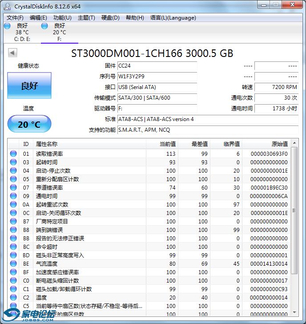Select disk F: at 20 °C

tap(59, 32)
